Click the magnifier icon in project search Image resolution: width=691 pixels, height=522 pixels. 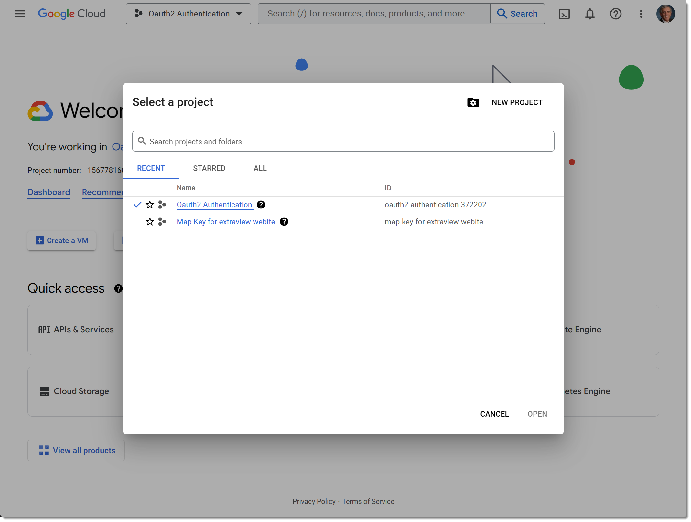142,141
